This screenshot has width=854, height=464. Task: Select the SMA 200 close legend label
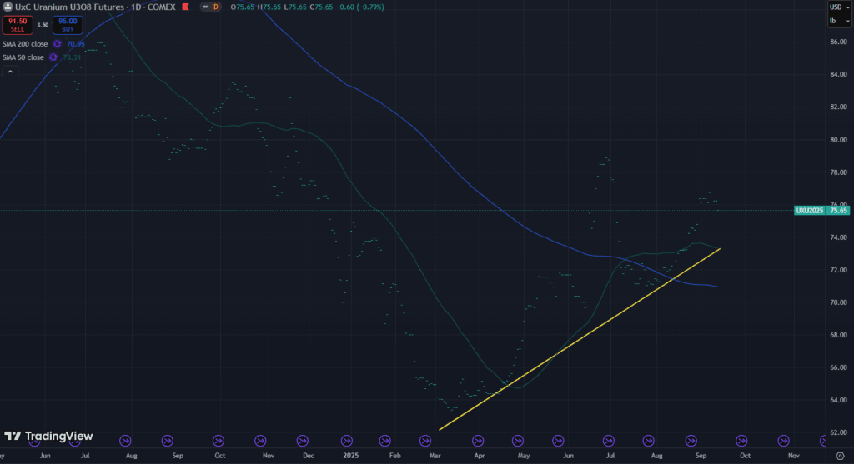(26, 43)
